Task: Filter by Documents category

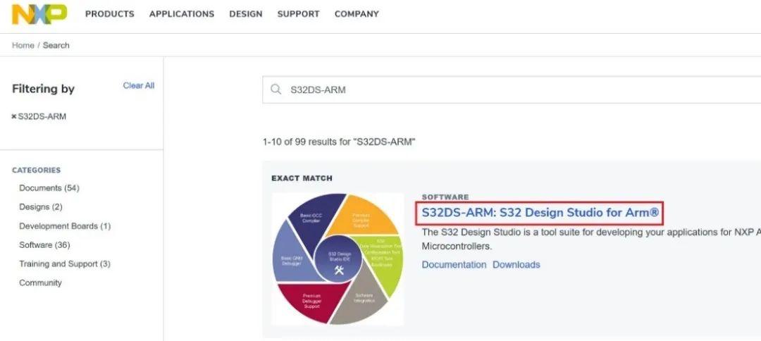Action: tap(49, 188)
